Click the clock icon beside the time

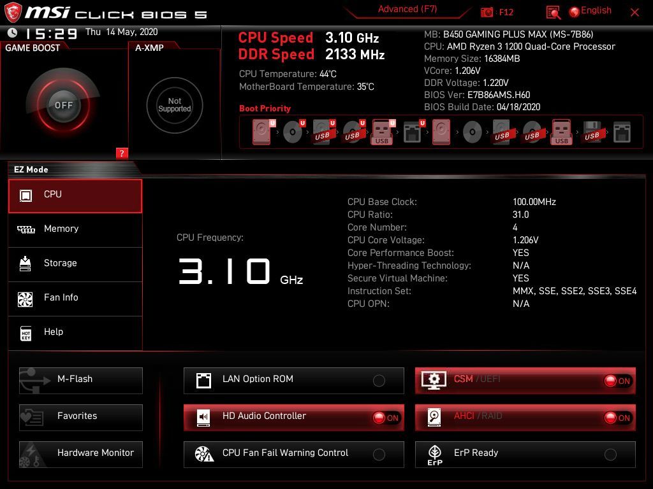[13, 32]
